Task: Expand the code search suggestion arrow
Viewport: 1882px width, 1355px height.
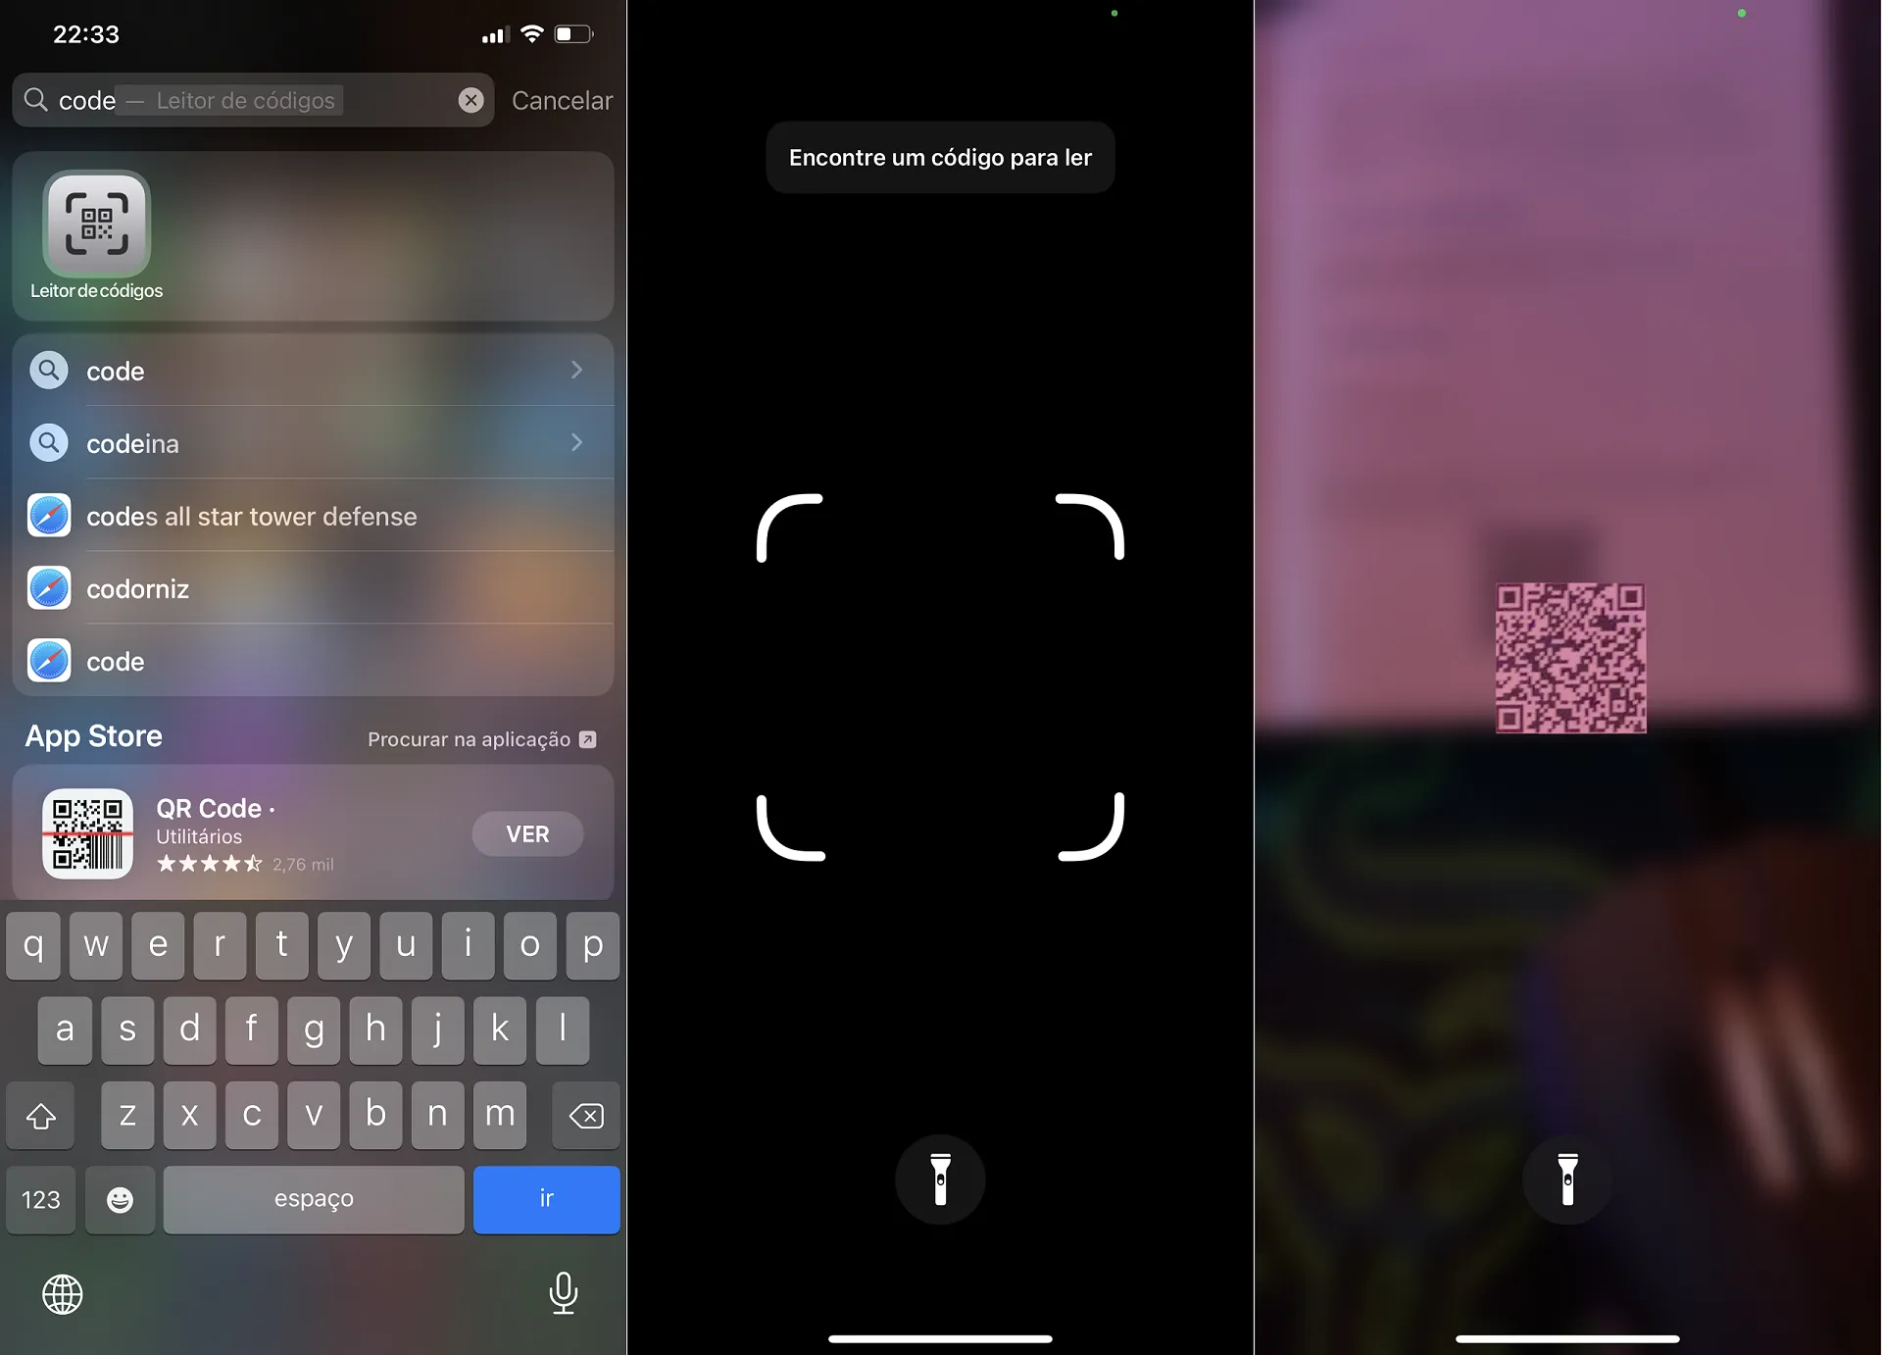Action: click(x=577, y=370)
